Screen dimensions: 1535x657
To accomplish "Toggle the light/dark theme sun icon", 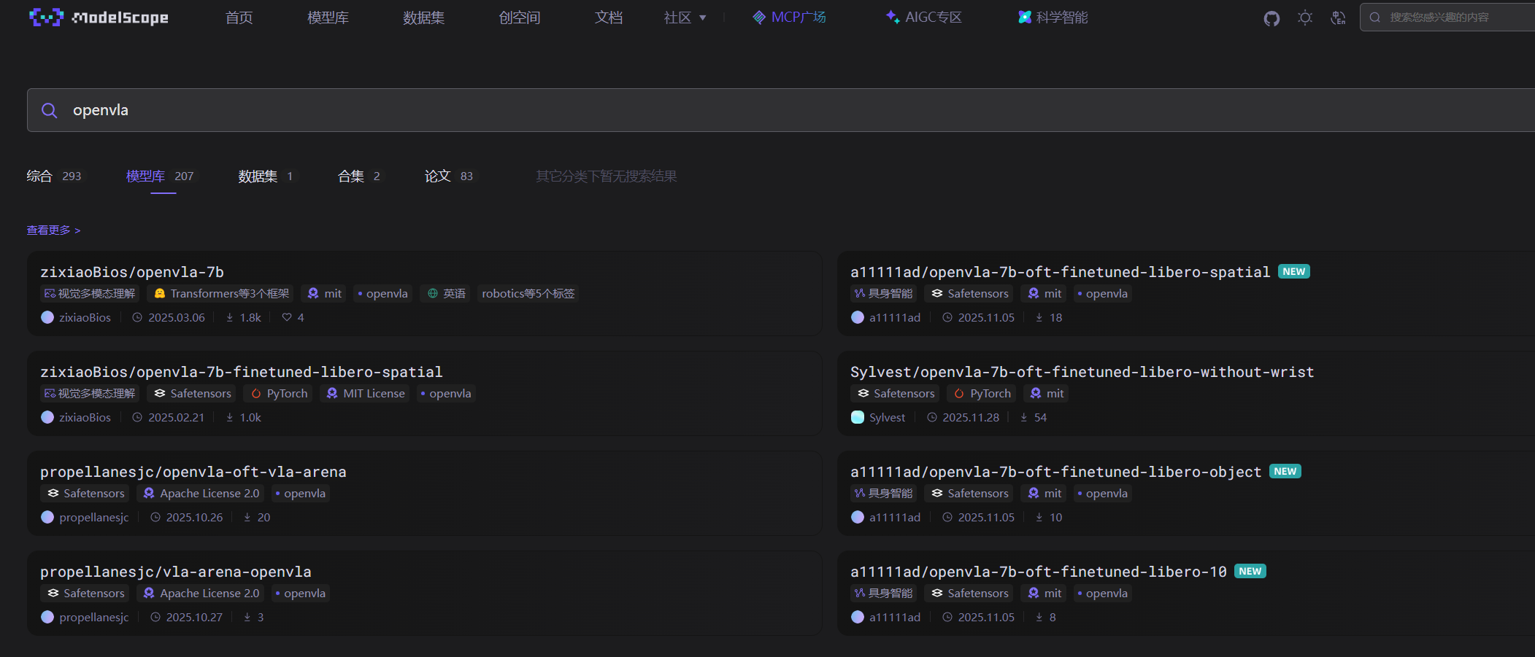I will [x=1305, y=18].
